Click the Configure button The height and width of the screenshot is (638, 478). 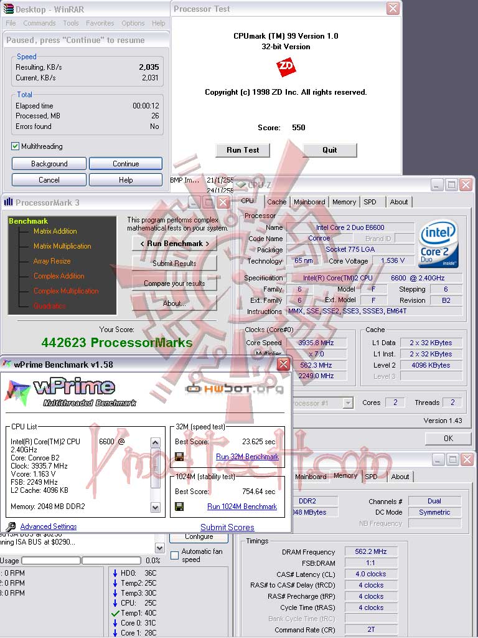(199, 536)
